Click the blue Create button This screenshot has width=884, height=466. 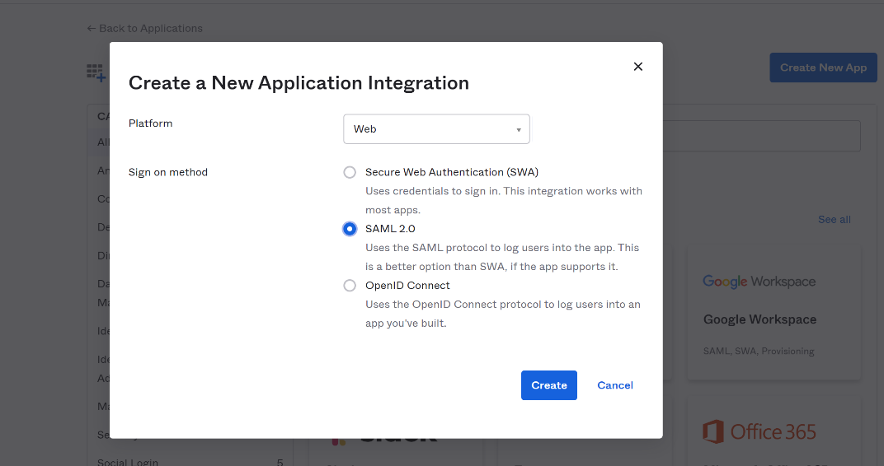[x=548, y=385]
